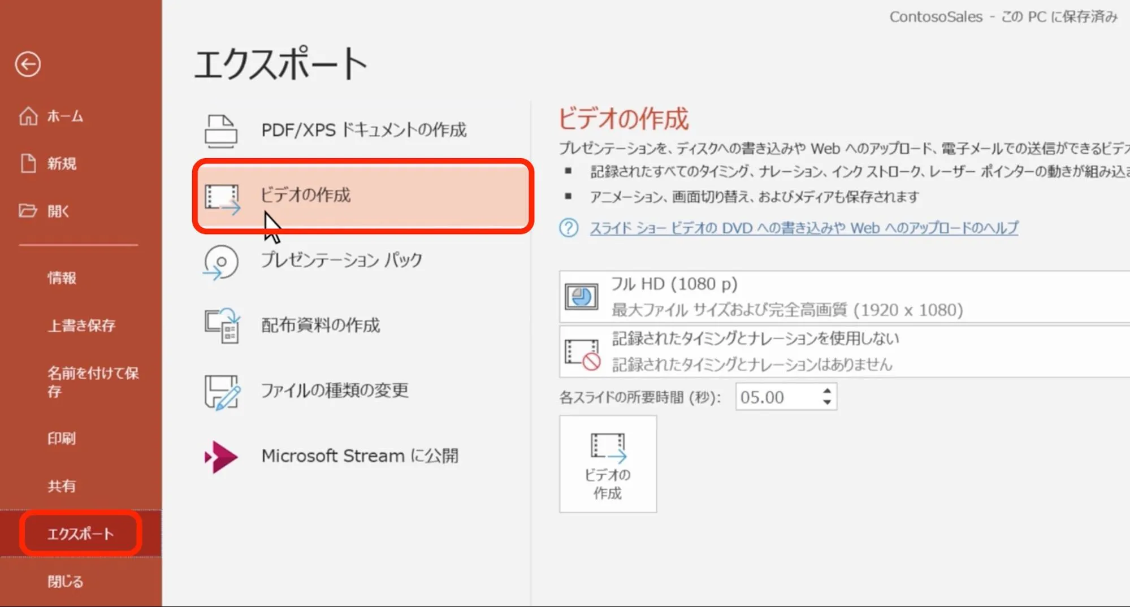
Task: Click the back arrow icon
Action: (28, 64)
